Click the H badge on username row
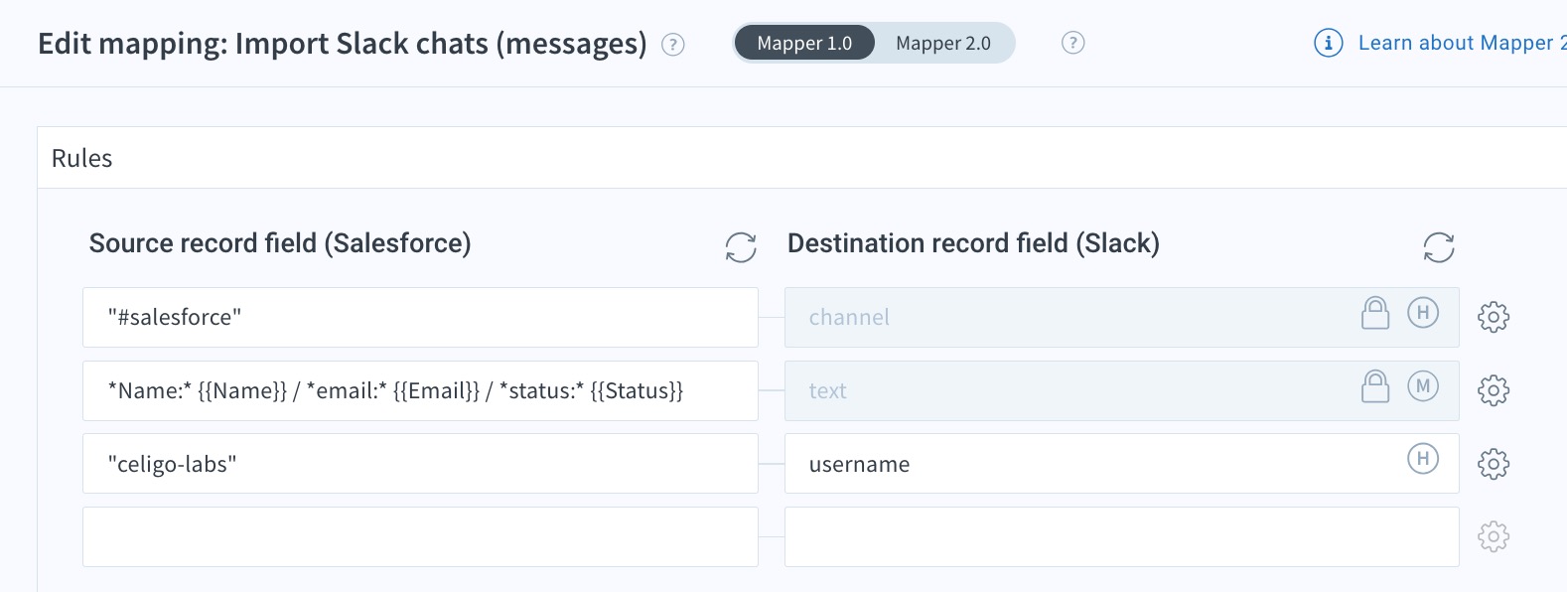 [x=1423, y=458]
